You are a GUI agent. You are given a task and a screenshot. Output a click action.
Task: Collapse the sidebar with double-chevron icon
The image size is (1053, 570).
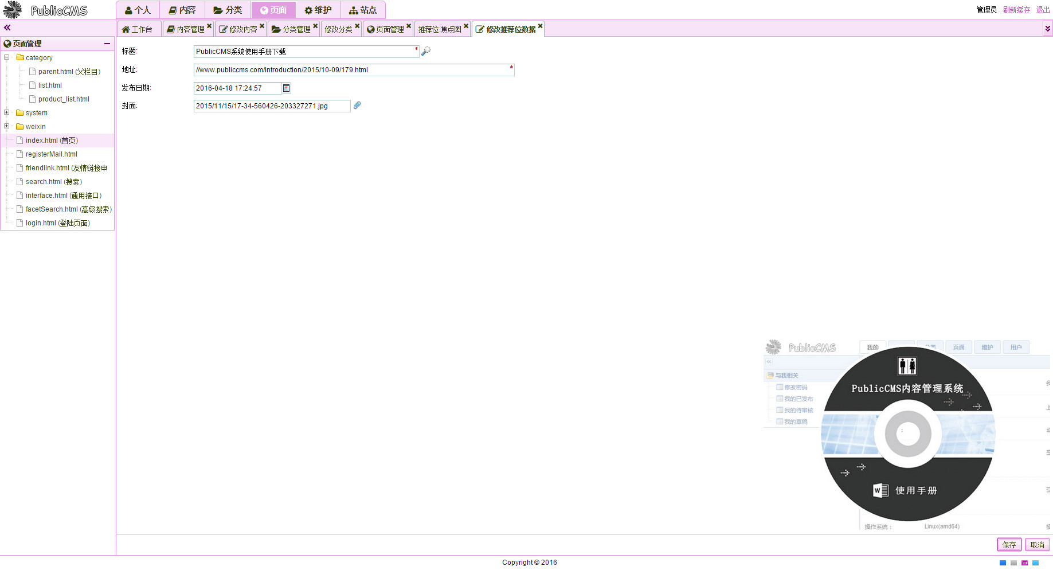tap(7, 28)
